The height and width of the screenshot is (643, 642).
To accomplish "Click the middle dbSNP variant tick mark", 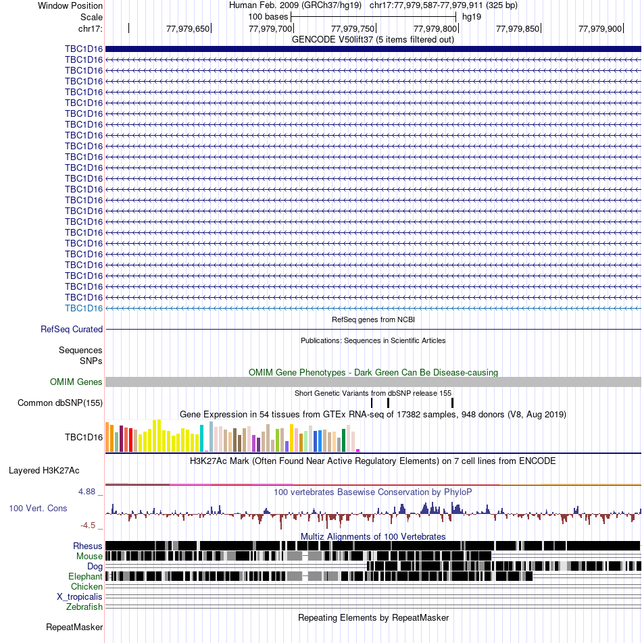I will point(388,403).
